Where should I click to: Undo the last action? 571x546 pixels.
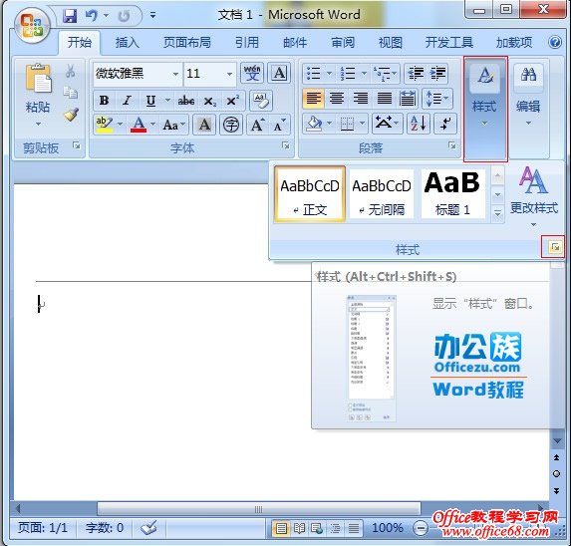(91, 16)
